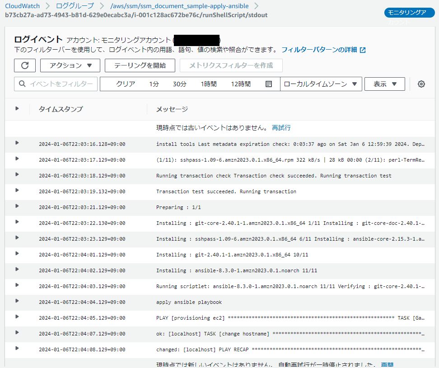The width and height of the screenshot is (439, 368).
Task: Click the メトリクスフィルターを作成 button
Action: pos(231,65)
